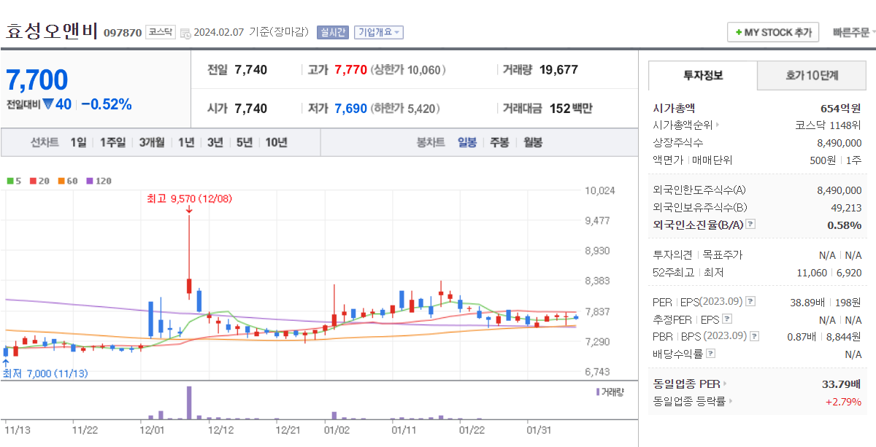Select the 1일 line chart period
The image size is (876, 447).
(78, 142)
